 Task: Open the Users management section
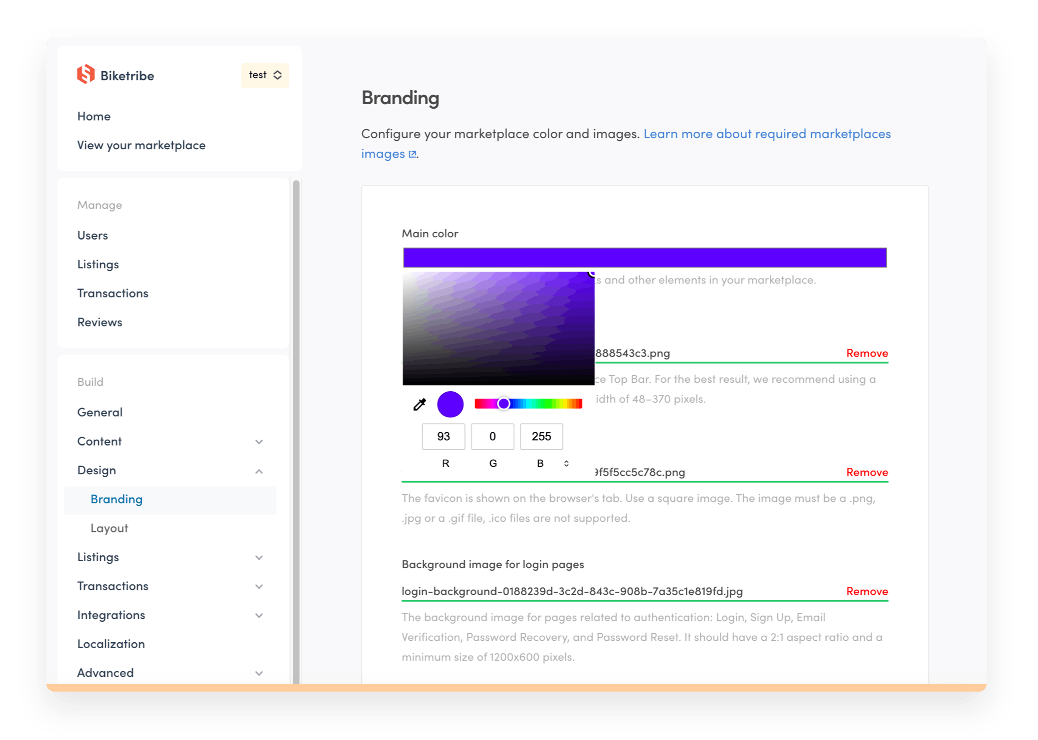click(x=92, y=235)
